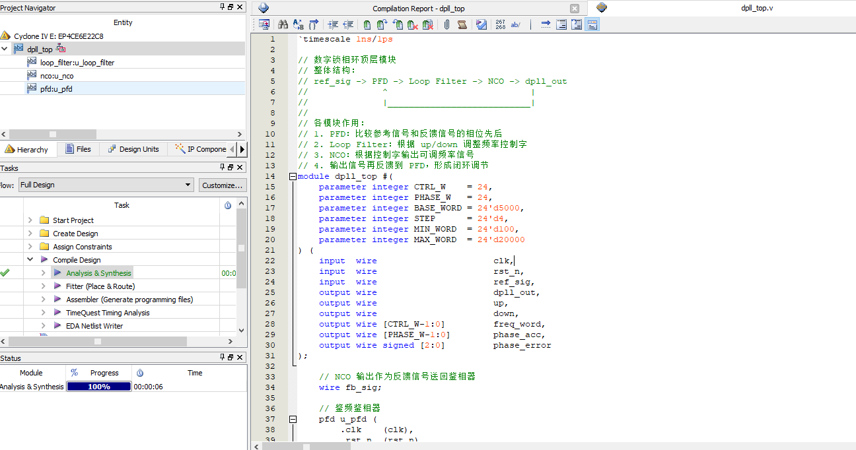Collapse the module dpll_top code fold

point(293,176)
